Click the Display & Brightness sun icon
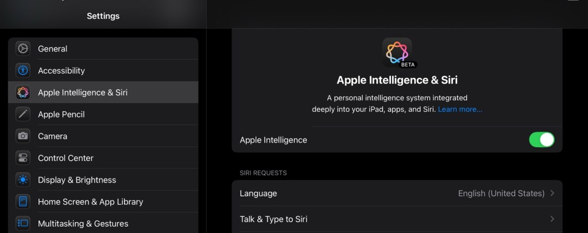 pos(23,180)
